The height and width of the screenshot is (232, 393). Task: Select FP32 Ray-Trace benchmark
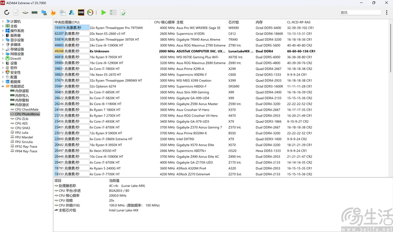(x=26, y=146)
